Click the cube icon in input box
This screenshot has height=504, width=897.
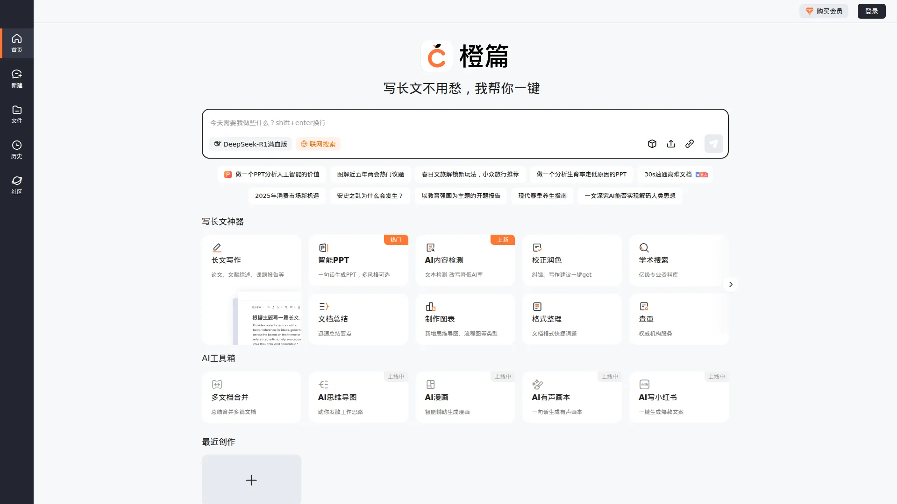point(652,144)
